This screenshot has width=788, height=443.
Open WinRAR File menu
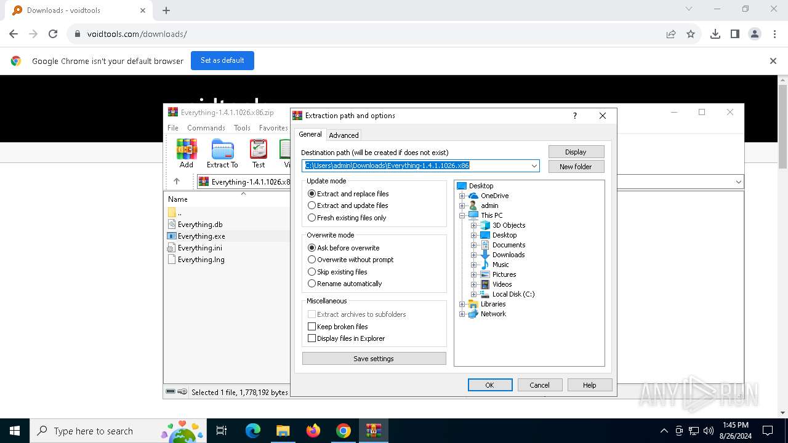click(173, 128)
